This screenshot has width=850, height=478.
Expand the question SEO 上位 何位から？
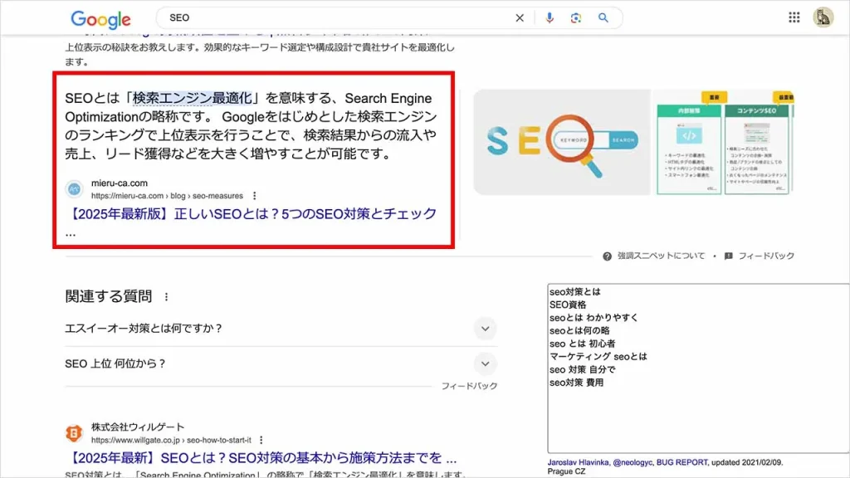click(x=486, y=363)
